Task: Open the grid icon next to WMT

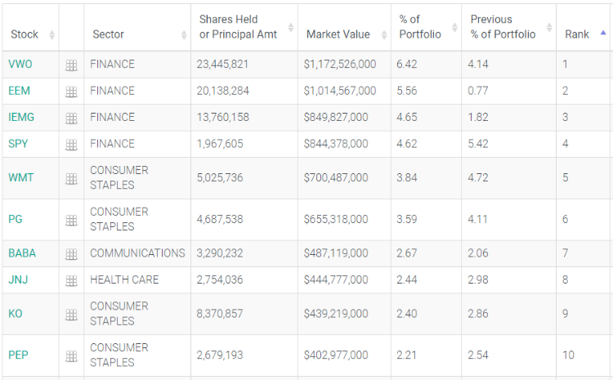Action: pos(71,178)
